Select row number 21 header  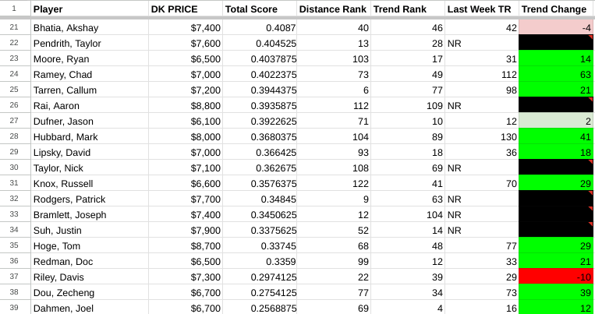pyautogui.click(x=15, y=27)
